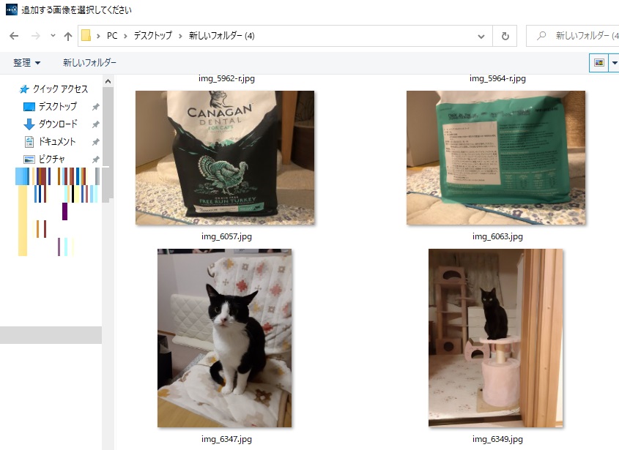This screenshot has height=450, width=619.
Task: Click the navigation pane scroll up arrow
Action: coord(108,82)
